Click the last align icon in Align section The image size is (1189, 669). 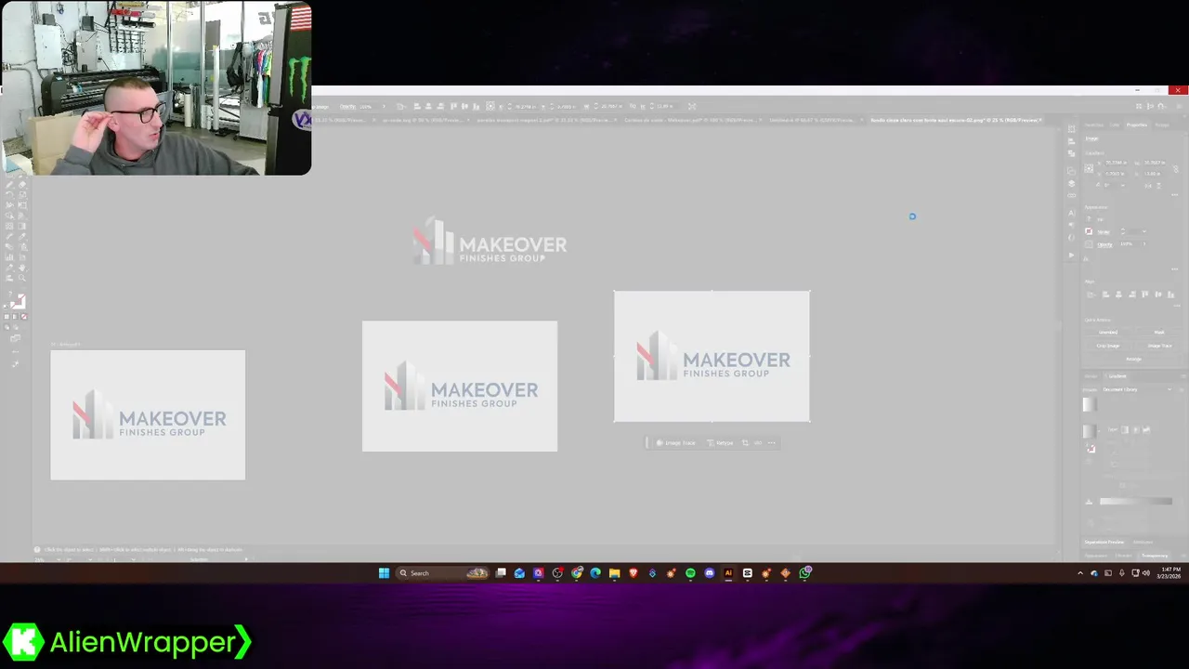coord(1171,295)
